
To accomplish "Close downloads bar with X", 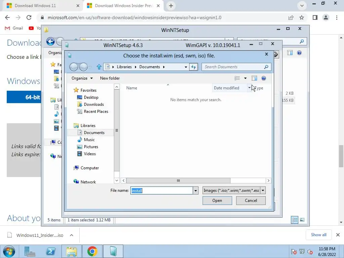I will point(338,235).
